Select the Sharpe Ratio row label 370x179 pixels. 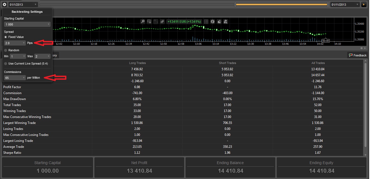point(12,153)
